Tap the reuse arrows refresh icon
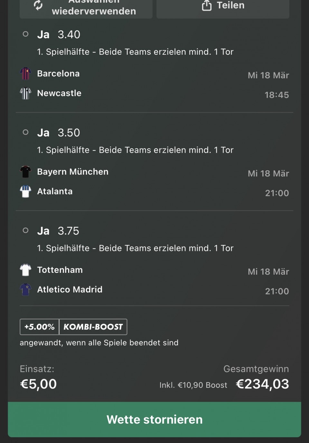Viewport: 309px width, 443px height. 38,5
